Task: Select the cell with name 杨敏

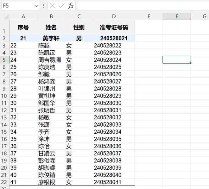Action: pyautogui.click(x=51, y=117)
